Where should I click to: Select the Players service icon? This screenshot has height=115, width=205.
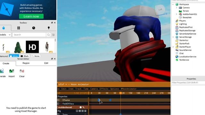(177, 21)
